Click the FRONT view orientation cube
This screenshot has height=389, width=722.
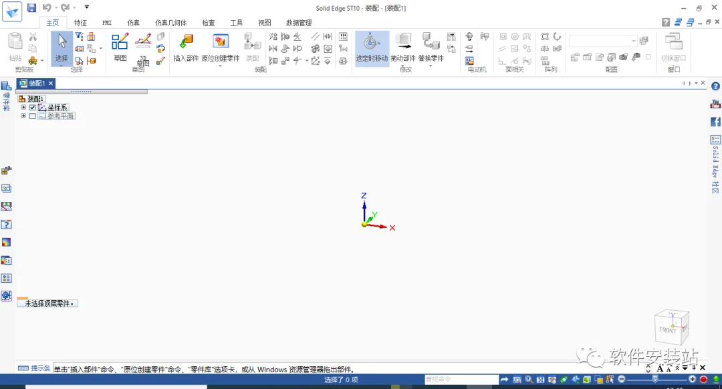(x=671, y=328)
